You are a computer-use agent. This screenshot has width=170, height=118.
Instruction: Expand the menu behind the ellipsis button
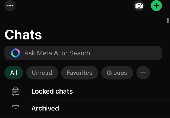coord(10,6)
